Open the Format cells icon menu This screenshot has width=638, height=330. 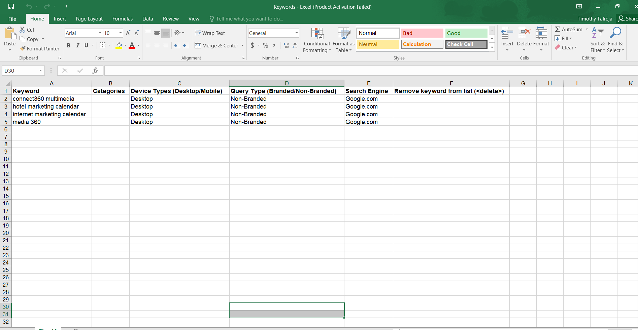coord(541,39)
